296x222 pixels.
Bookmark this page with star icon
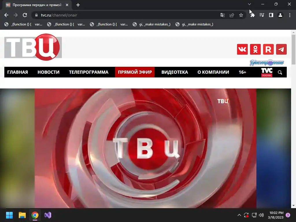coord(241,15)
